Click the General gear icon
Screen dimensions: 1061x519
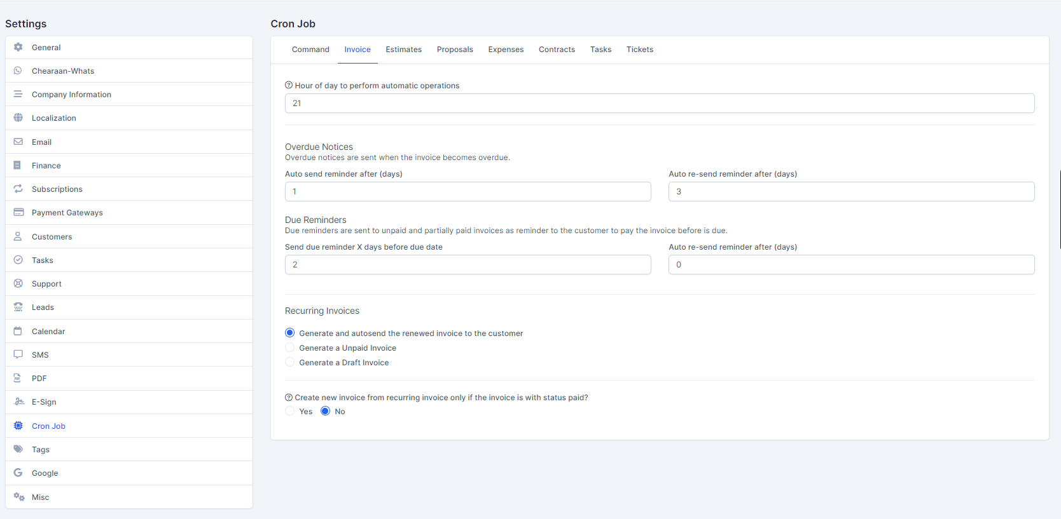coord(18,47)
